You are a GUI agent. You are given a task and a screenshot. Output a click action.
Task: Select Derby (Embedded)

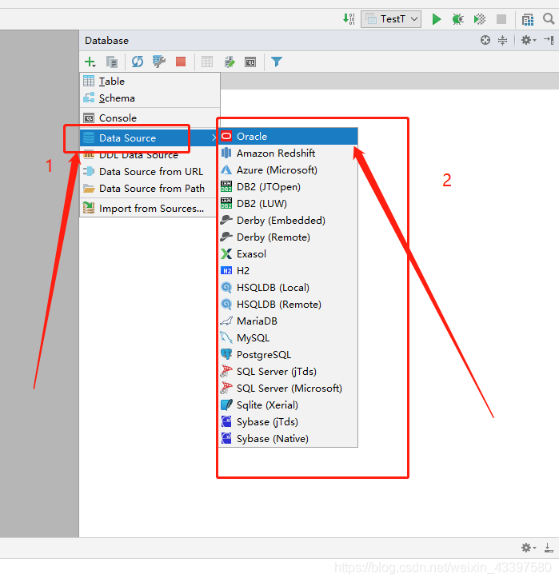(289, 220)
